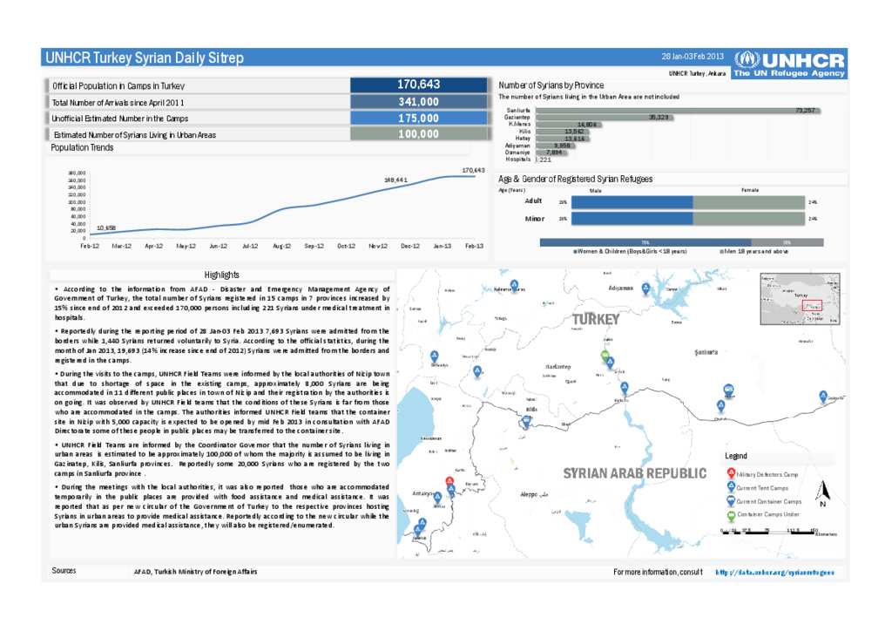
Task: Click the 'Sources' label in the footer
Action: point(64,571)
